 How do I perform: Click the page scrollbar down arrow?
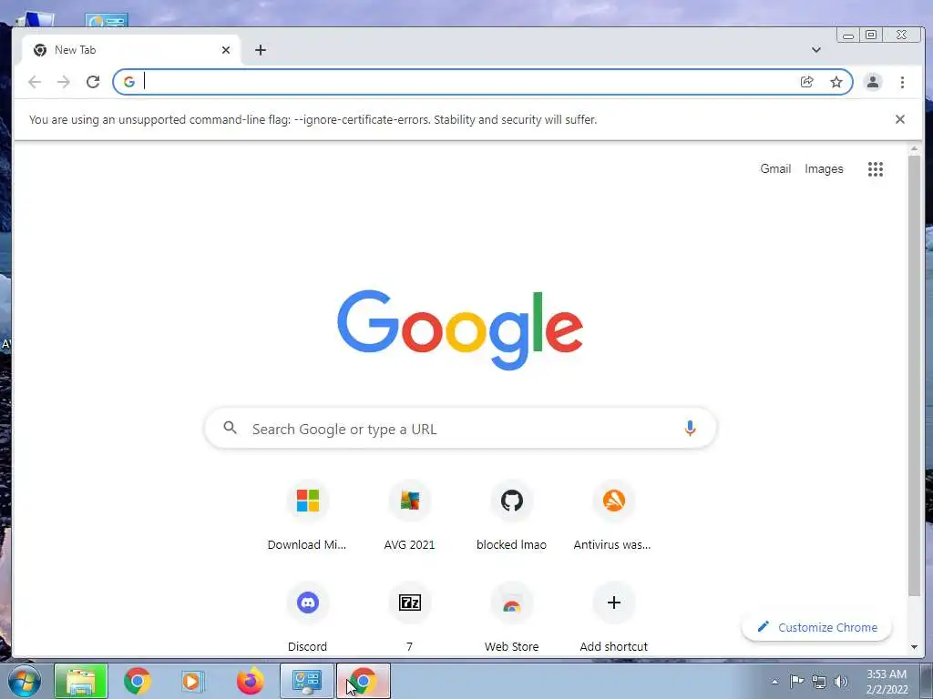[x=914, y=647]
